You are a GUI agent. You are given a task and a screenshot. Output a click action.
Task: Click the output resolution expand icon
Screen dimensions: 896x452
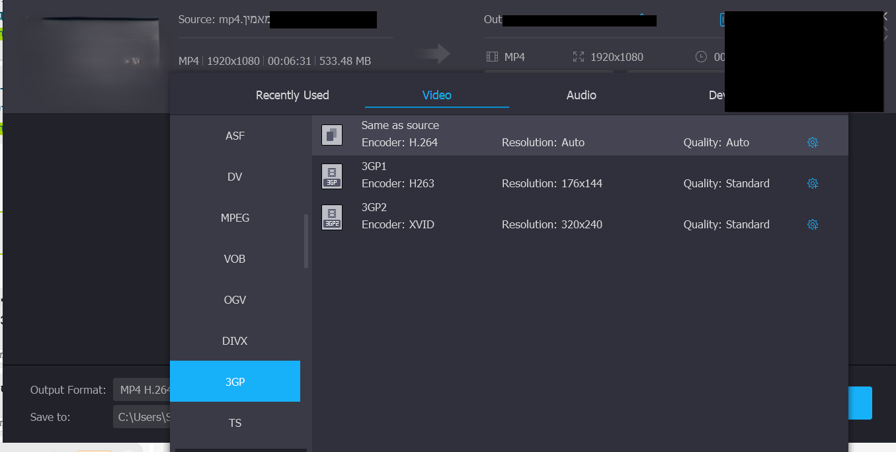pyautogui.click(x=579, y=57)
